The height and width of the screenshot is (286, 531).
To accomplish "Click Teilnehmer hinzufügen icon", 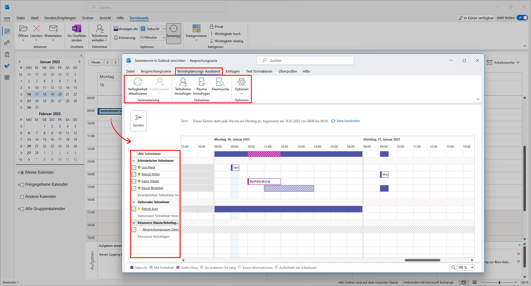I will point(183,82).
